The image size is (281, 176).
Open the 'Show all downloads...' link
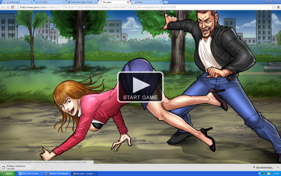[265, 167]
